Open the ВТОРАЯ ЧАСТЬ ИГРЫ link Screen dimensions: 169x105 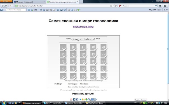pyautogui.click(x=83, y=27)
